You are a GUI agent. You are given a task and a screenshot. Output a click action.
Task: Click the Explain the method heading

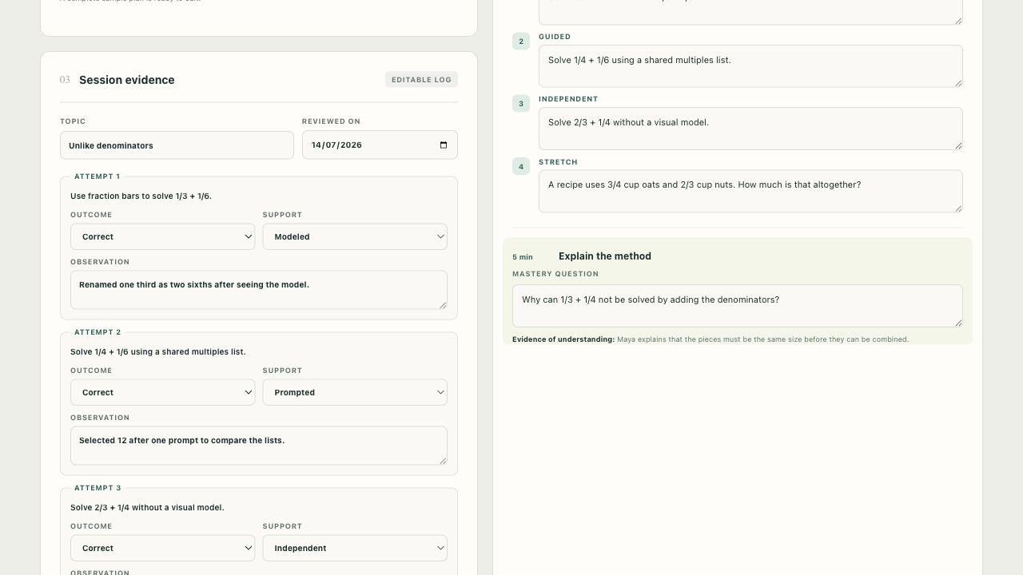click(605, 256)
